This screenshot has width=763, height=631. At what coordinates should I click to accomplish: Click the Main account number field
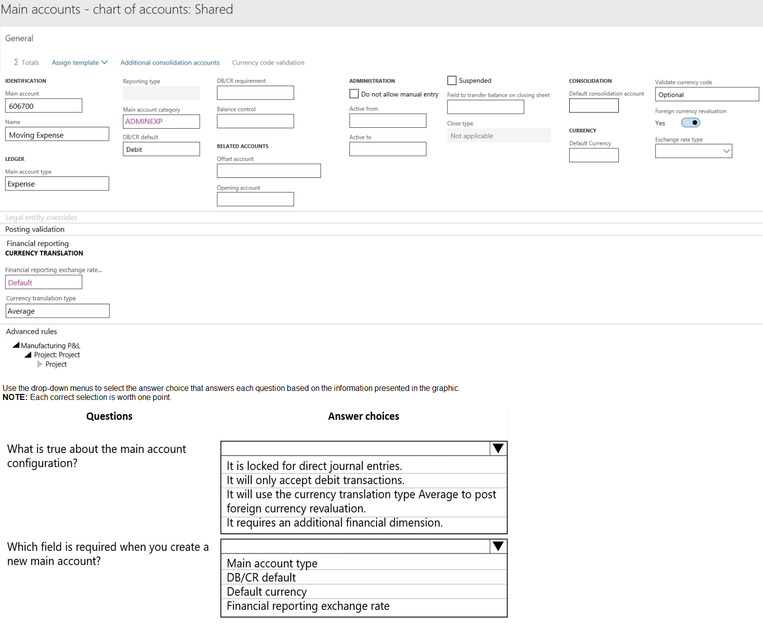44,106
